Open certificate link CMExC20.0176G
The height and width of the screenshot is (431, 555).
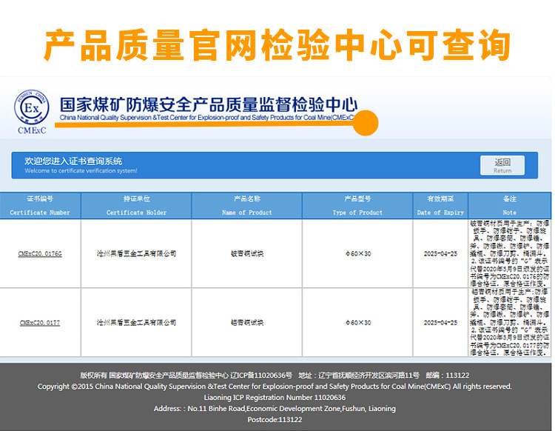pyautogui.click(x=40, y=253)
